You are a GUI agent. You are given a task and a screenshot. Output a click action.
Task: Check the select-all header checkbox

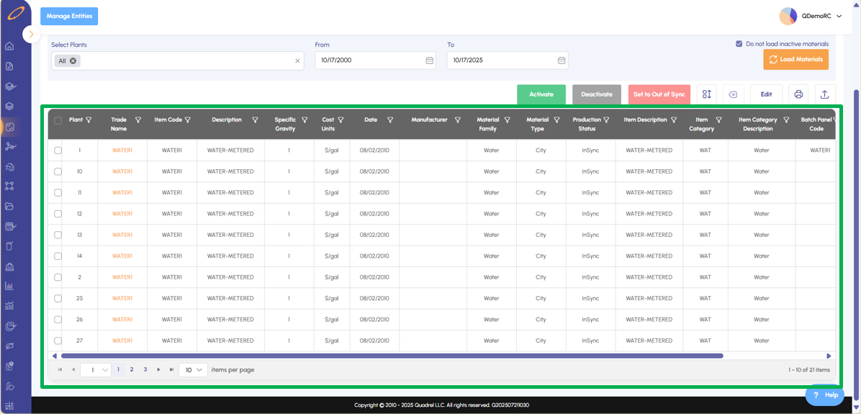58,121
